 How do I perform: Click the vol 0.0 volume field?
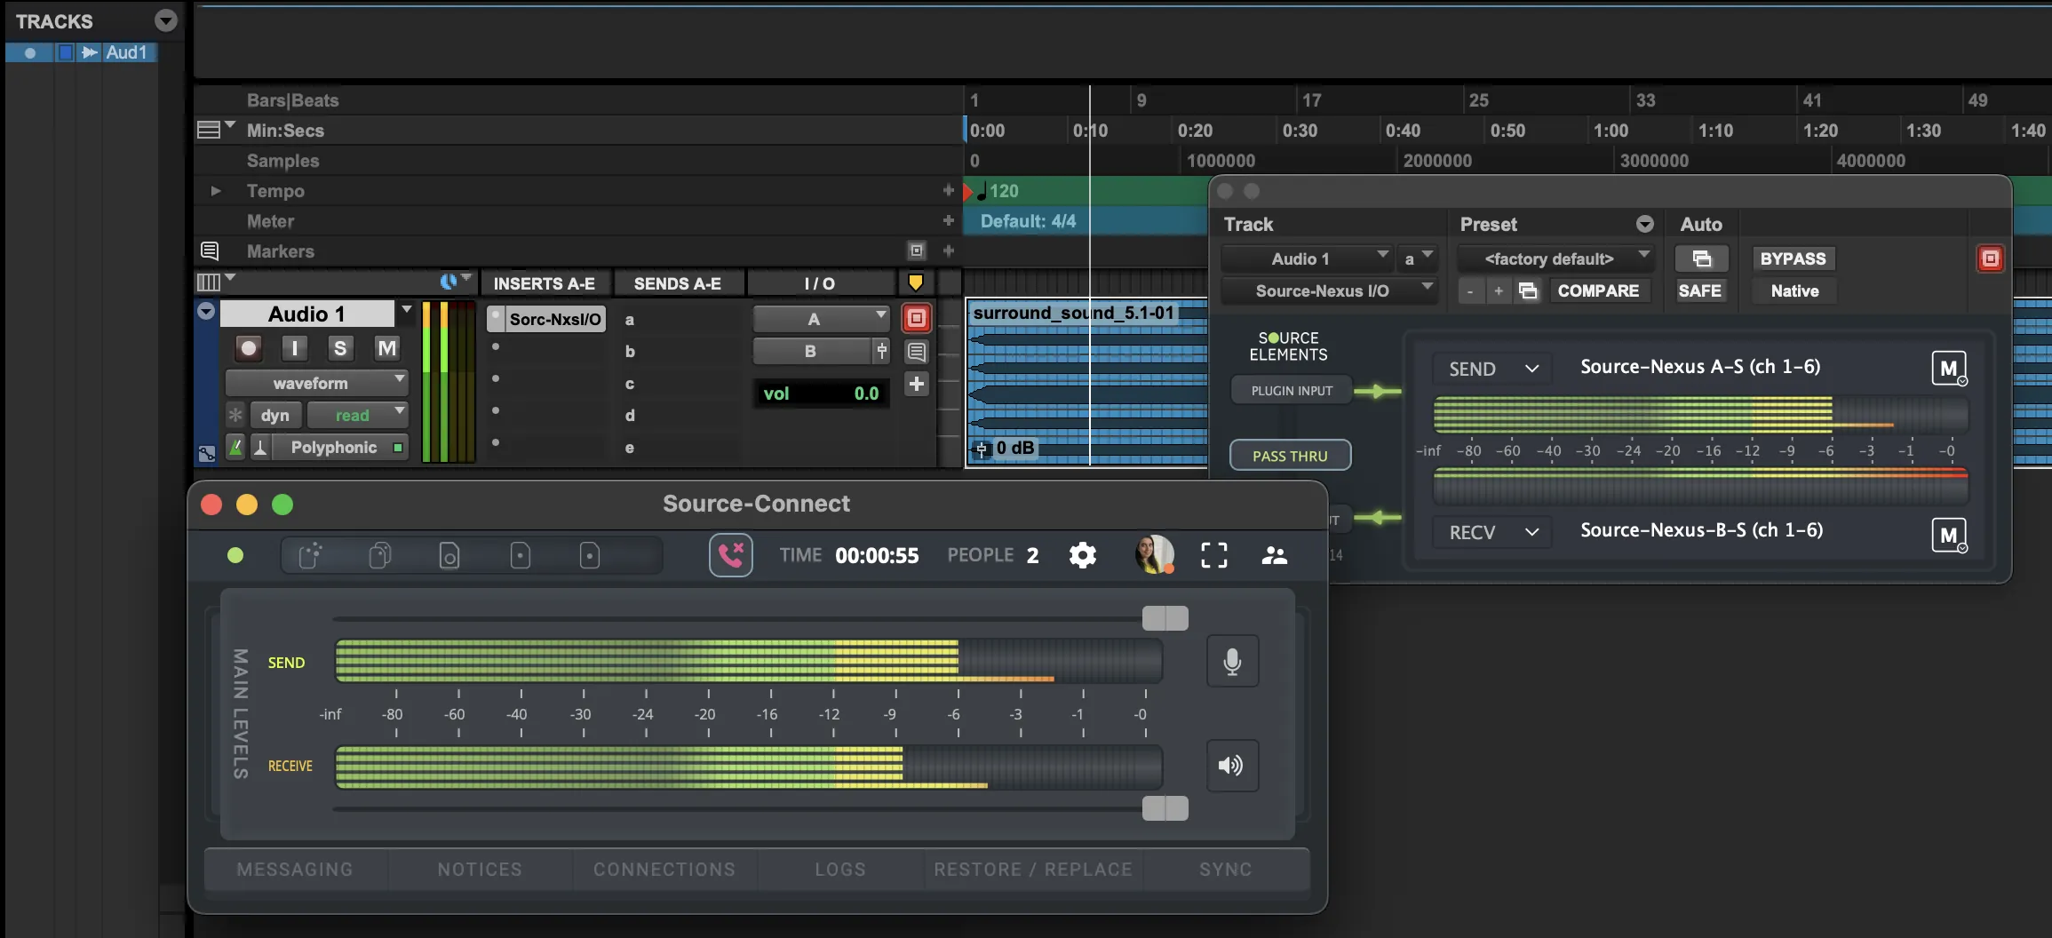point(821,393)
